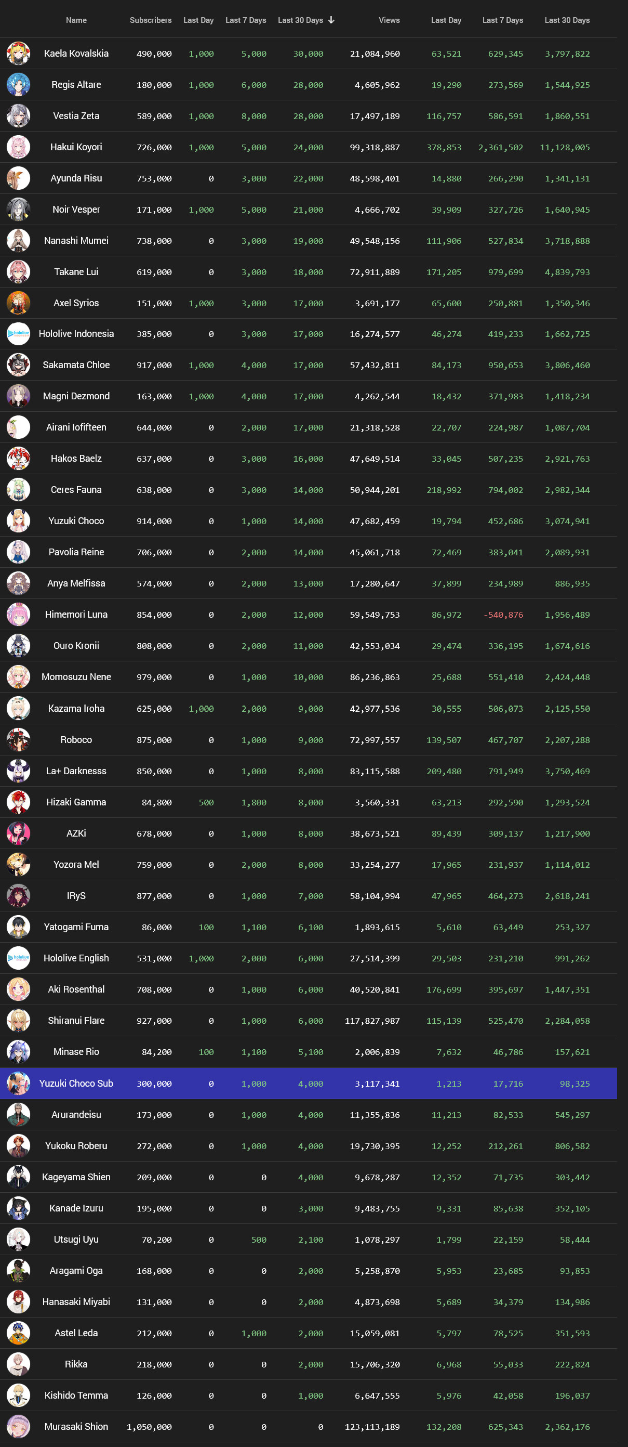Select the highlighted Yuzuki Choco Sub row

tap(308, 1084)
